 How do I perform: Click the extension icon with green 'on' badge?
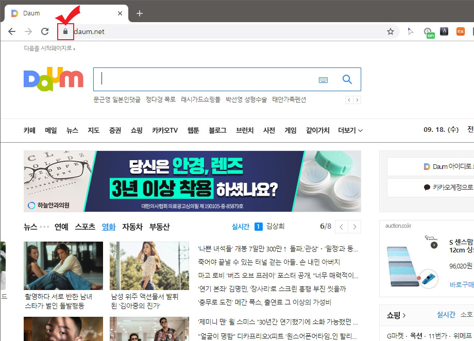pyautogui.click(x=428, y=32)
